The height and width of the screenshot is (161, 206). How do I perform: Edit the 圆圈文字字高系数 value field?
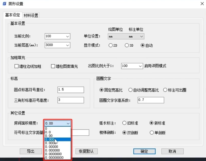click(150, 100)
